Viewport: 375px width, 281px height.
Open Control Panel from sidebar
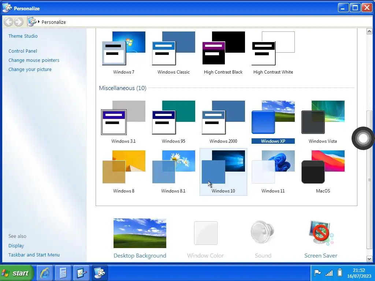point(23,51)
